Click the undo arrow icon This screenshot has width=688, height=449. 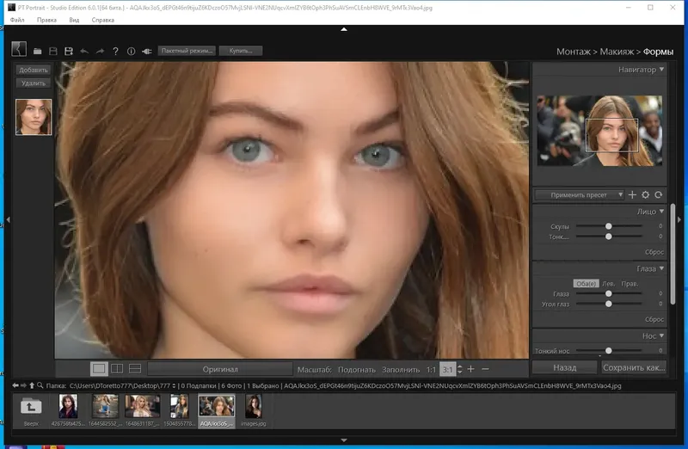click(84, 52)
